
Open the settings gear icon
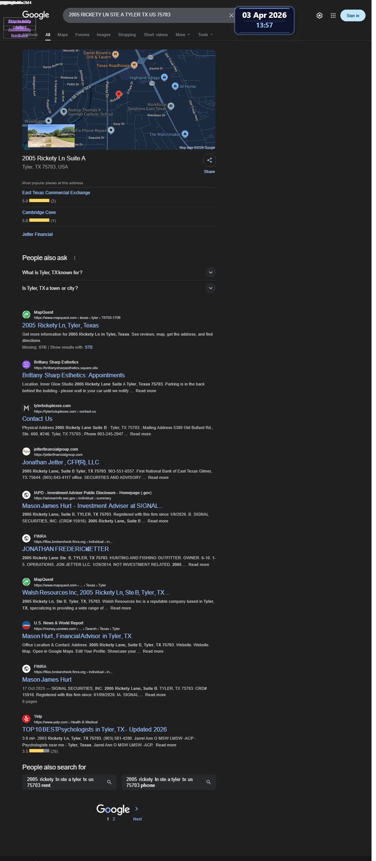point(319,16)
